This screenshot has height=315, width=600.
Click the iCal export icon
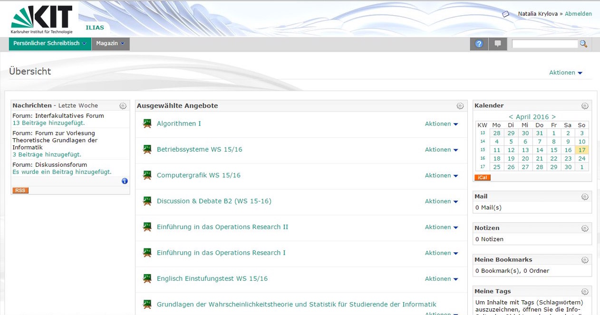482,178
